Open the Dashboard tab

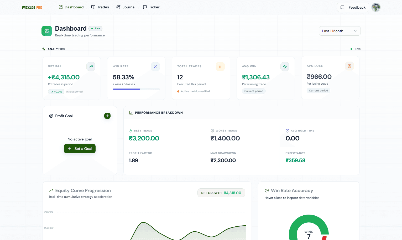click(71, 7)
